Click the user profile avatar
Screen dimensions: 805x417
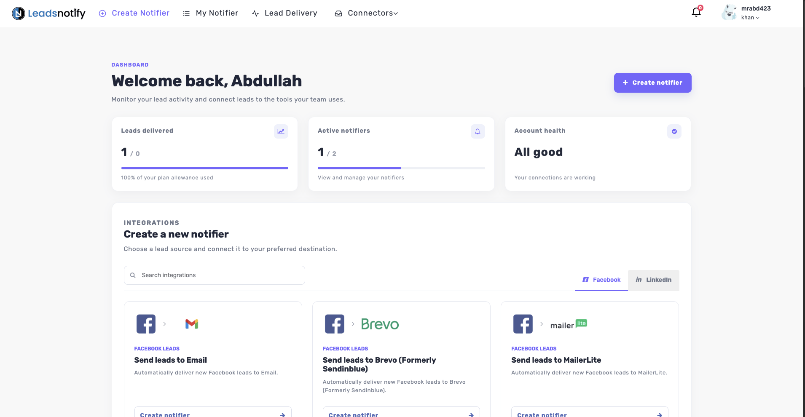pyautogui.click(x=729, y=13)
